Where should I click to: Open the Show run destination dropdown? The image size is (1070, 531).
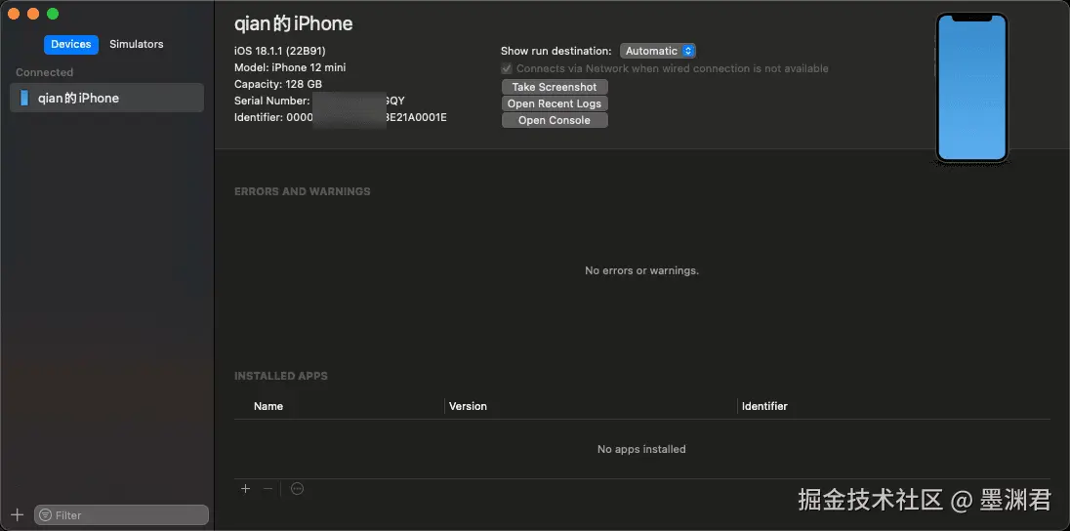point(657,51)
